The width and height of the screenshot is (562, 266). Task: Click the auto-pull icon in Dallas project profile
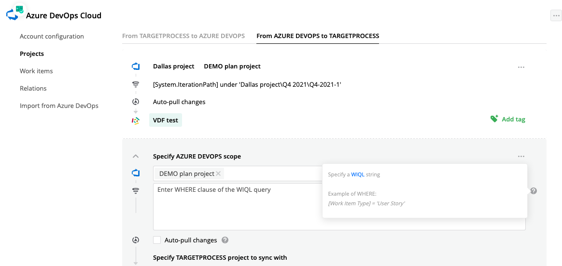(x=136, y=102)
